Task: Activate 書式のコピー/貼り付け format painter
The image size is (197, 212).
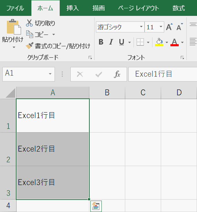Action: tap(58, 46)
